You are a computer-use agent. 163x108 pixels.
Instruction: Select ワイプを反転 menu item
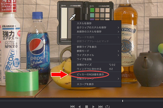click(x=96, y=59)
